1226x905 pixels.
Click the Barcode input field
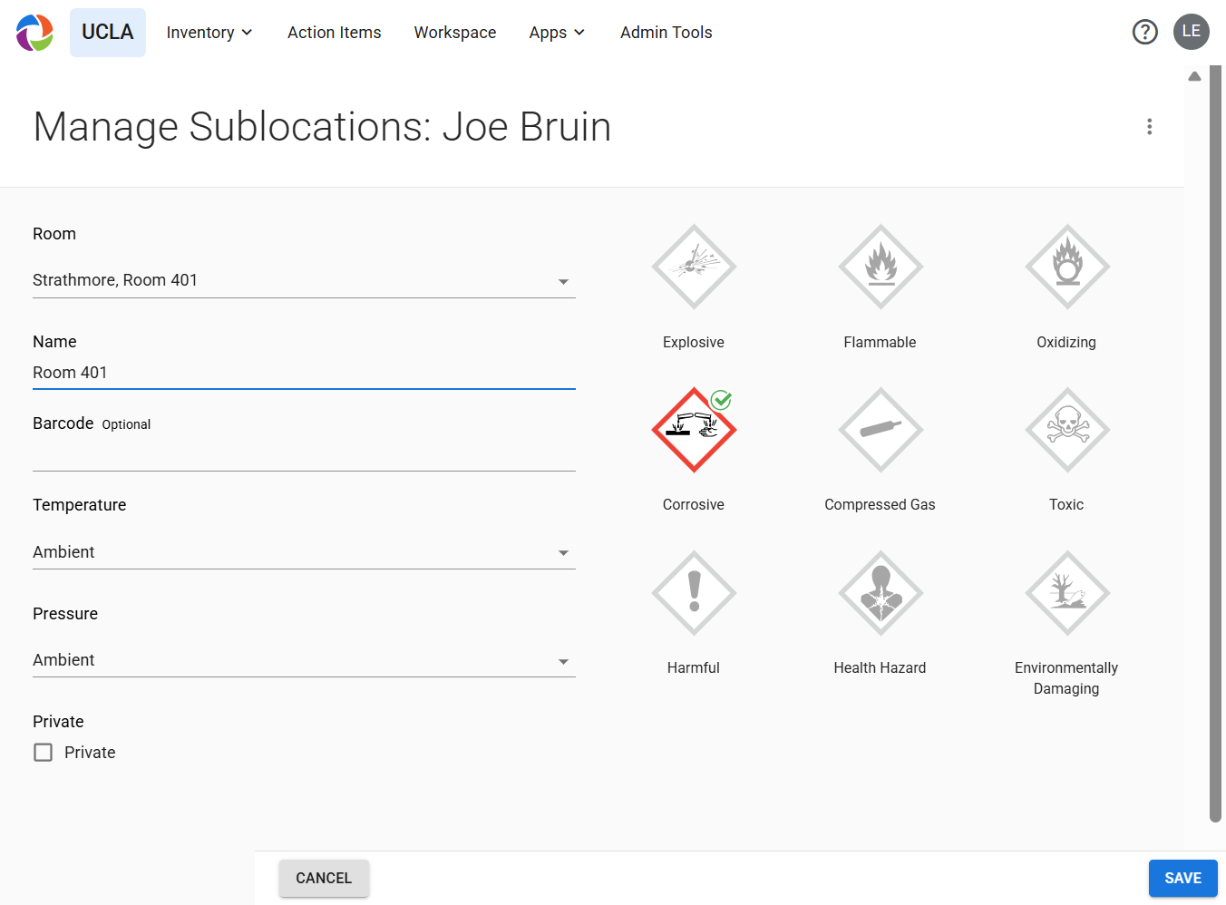304,454
